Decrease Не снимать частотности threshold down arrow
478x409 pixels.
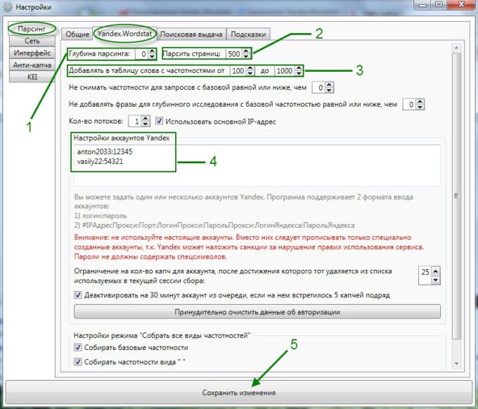[x=329, y=90]
